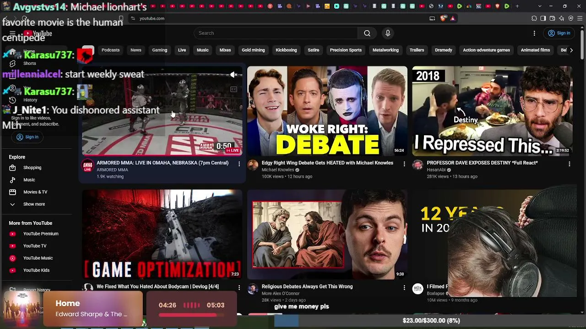Viewport: 586px width, 329px height.
Task: Open the Woke Right Debate video thumbnail
Action: (x=327, y=111)
